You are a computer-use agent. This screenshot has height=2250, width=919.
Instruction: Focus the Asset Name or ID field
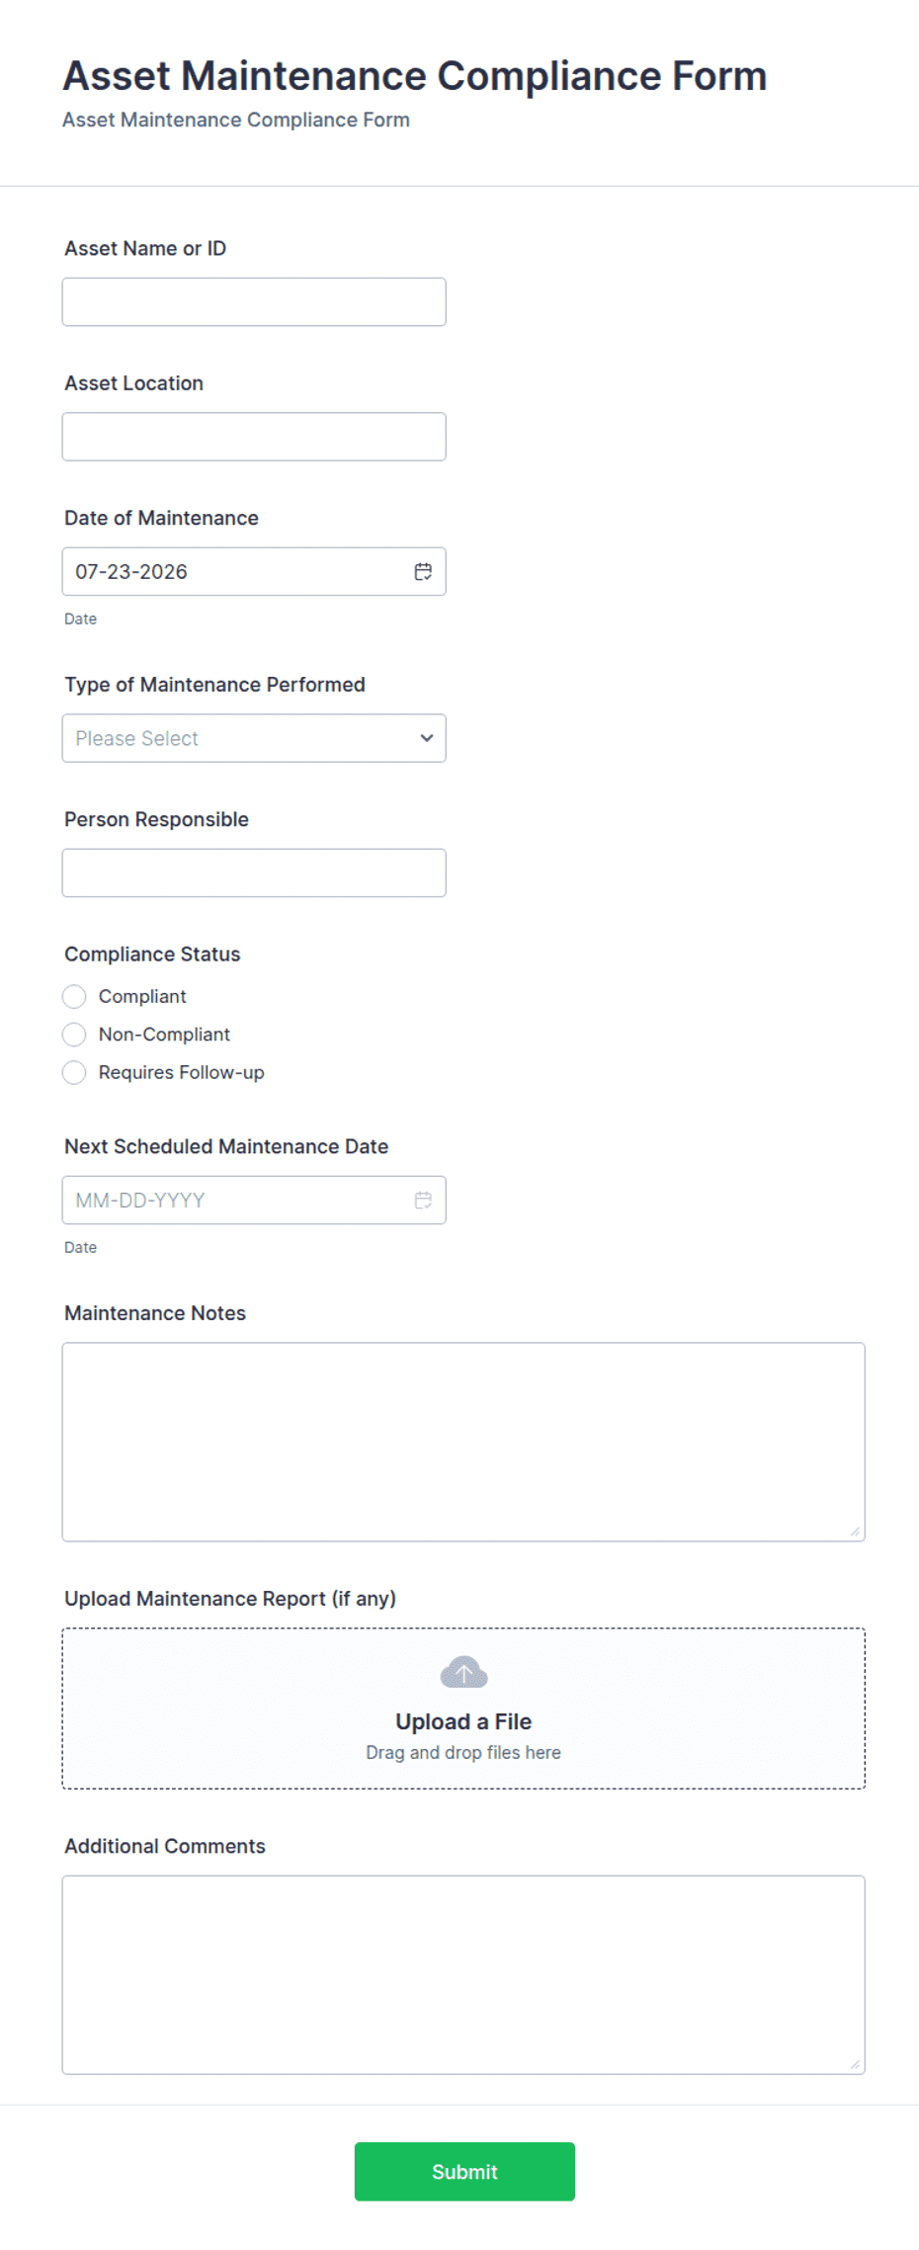(x=254, y=301)
